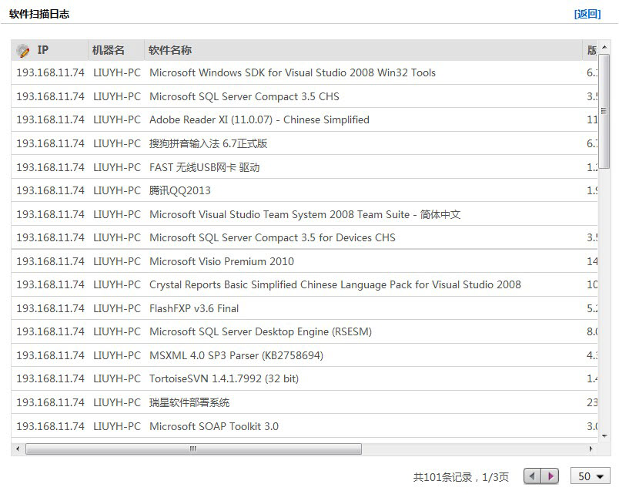Click the horizontal scrollbar left arrow
The image size is (619, 501).
pyautogui.click(x=18, y=449)
